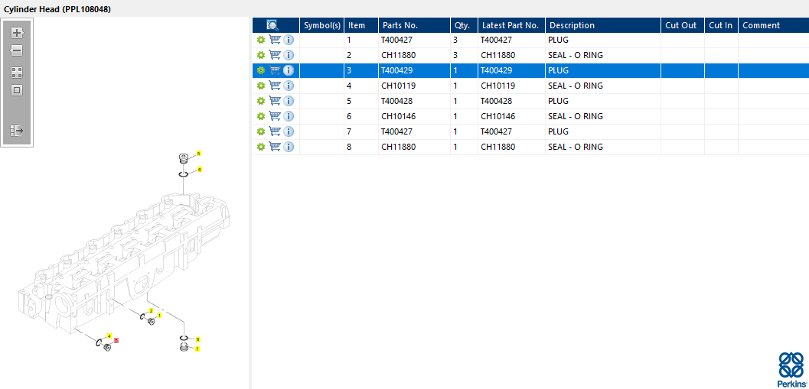Viewport: 809px width, 389px height.
Task: Click gear icon on CH10146 row
Action: (260, 116)
